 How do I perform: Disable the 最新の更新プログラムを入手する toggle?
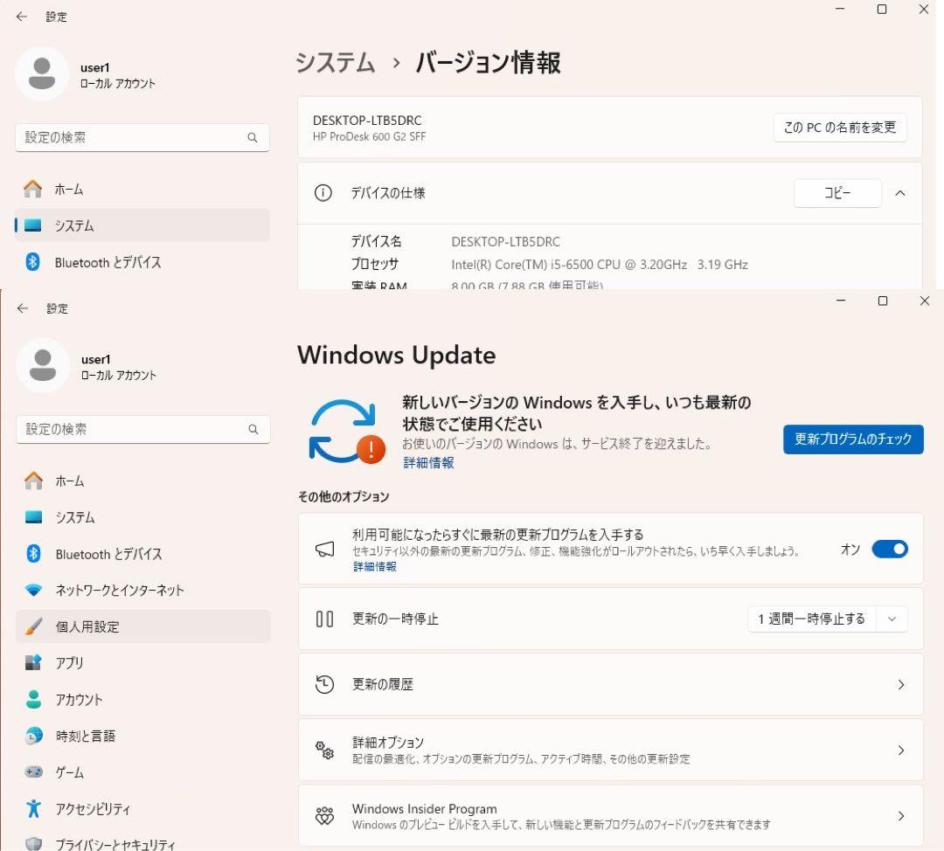pos(889,549)
